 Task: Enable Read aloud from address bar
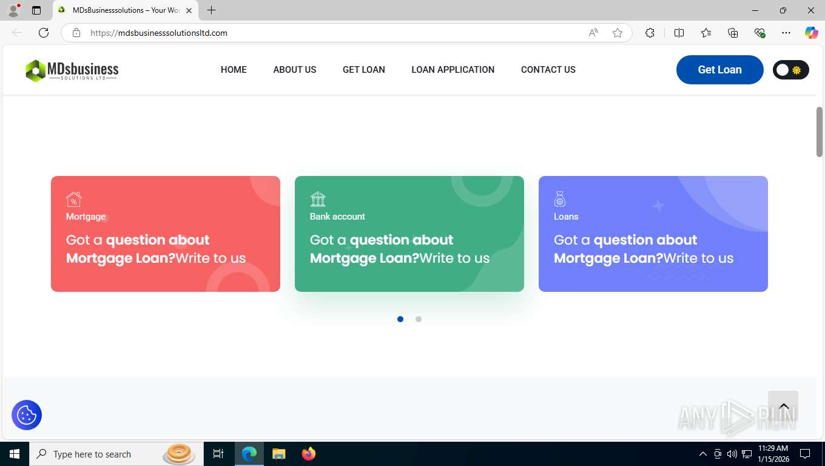coord(593,33)
